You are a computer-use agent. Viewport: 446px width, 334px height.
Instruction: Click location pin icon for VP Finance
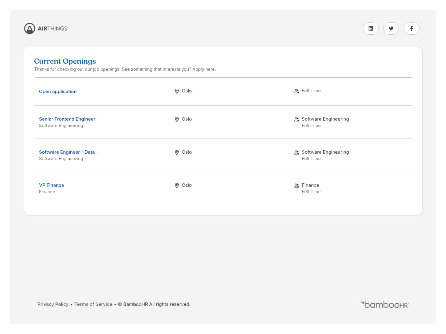pos(177,186)
